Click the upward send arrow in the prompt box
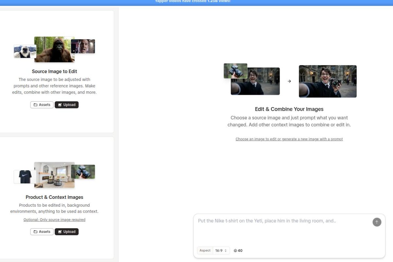393x262 pixels. click(377, 222)
